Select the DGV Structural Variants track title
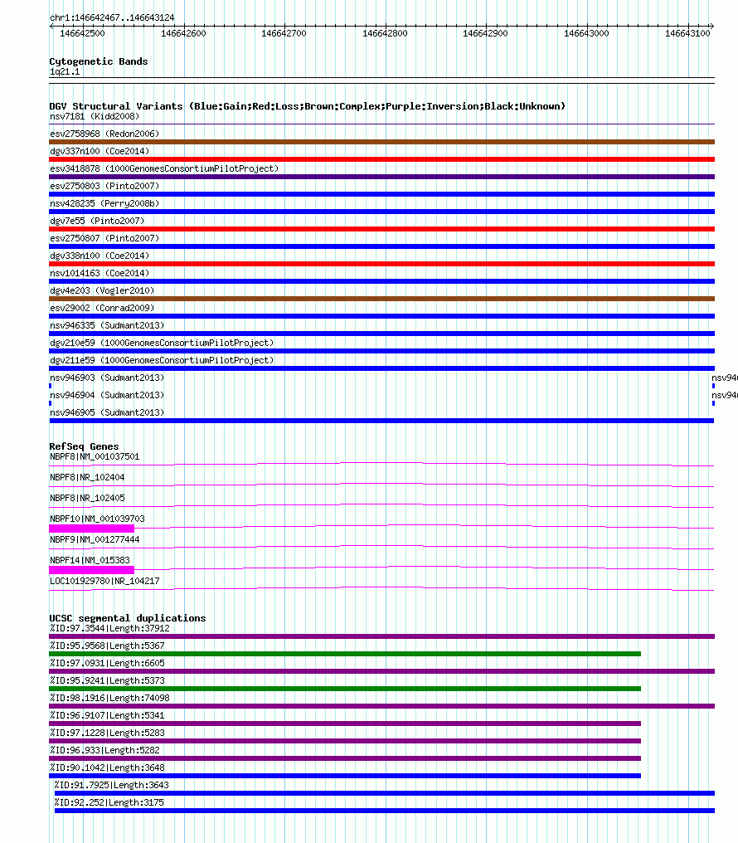This screenshot has width=738, height=843. pyautogui.click(x=308, y=106)
